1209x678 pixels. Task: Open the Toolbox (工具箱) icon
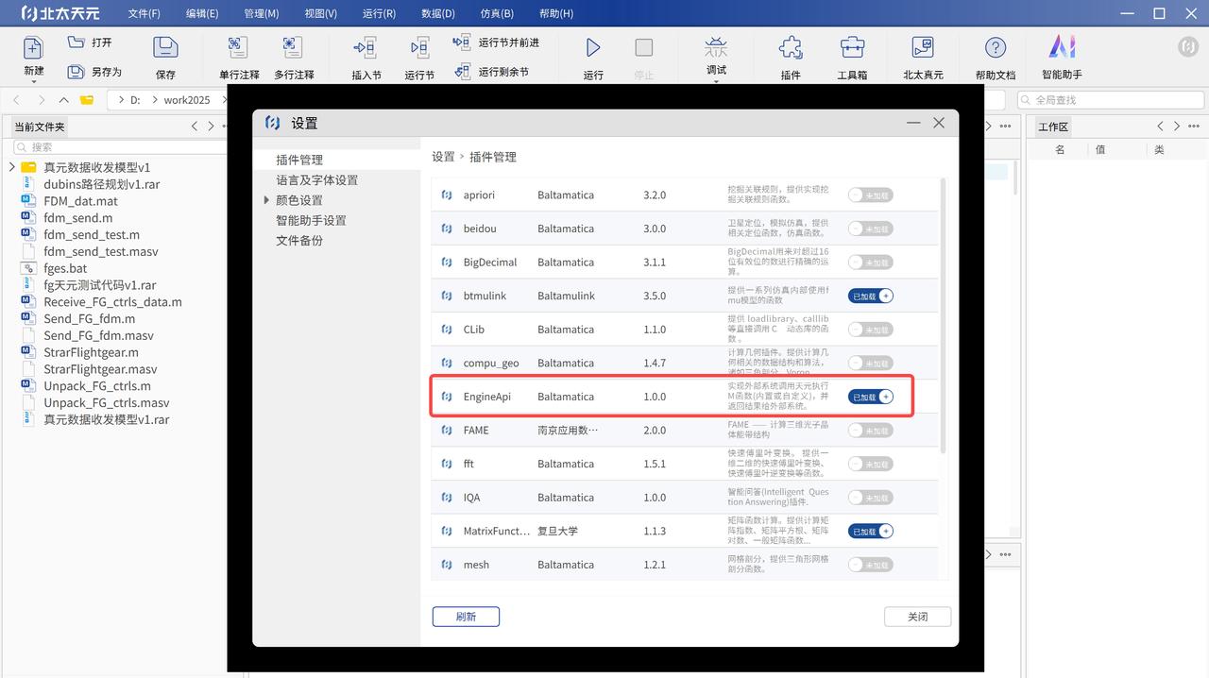(x=852, y=48)
